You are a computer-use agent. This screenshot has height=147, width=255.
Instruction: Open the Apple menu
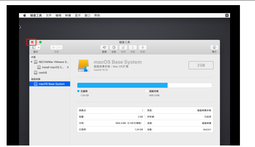click(x=25, y=15)
